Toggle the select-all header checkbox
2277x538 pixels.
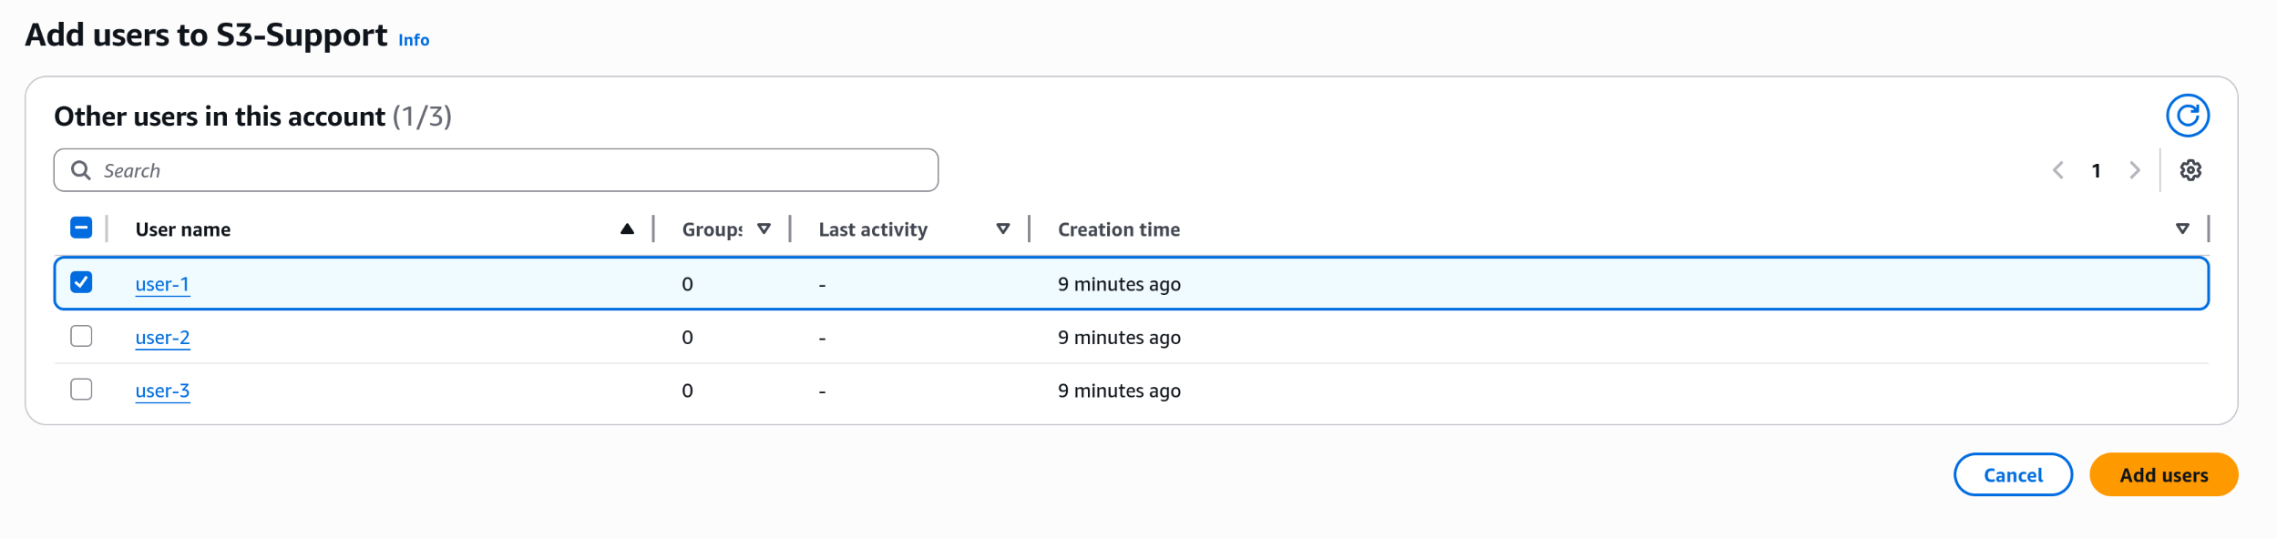81,228
